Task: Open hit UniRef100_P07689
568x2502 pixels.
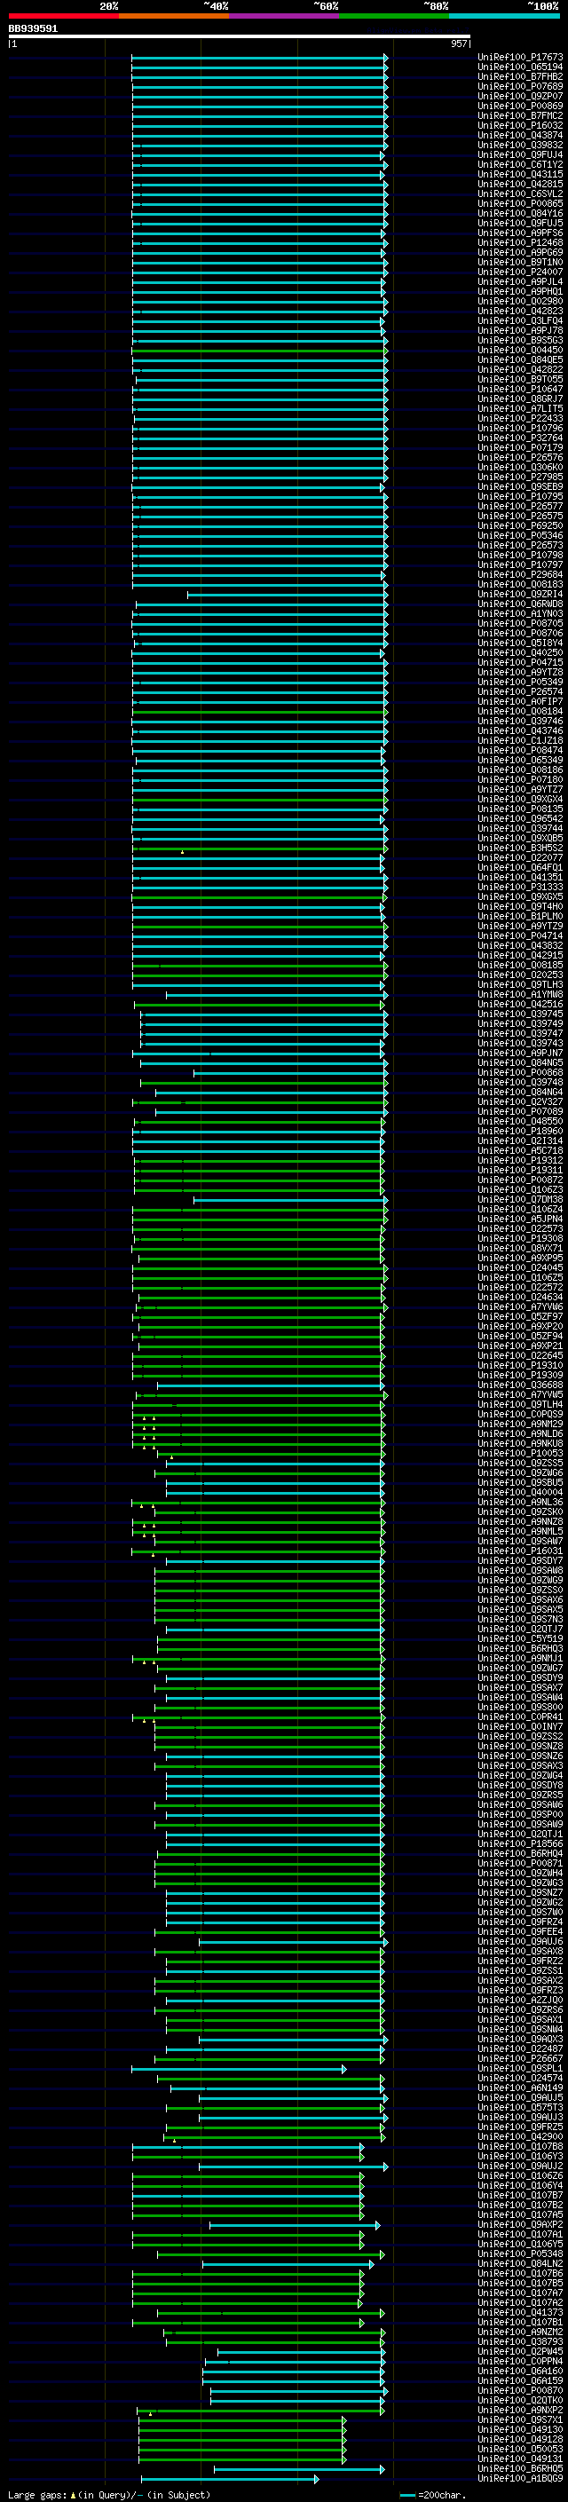Action: (x=520, y=86)
